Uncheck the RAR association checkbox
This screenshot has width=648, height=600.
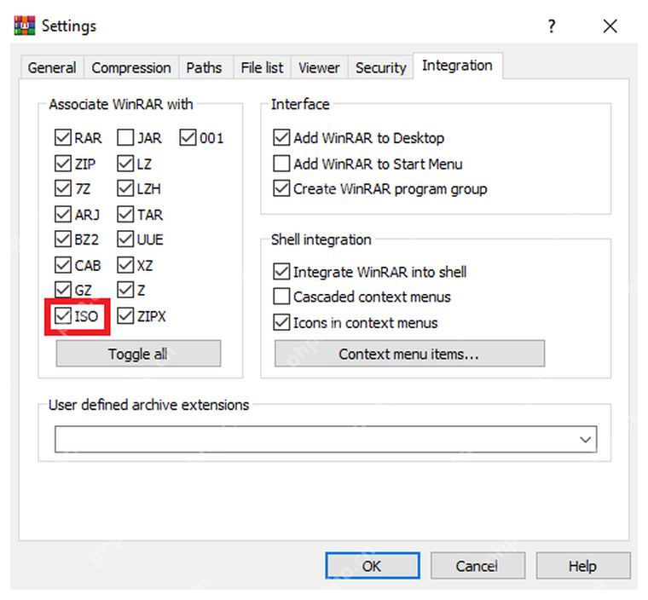(63, 137)
